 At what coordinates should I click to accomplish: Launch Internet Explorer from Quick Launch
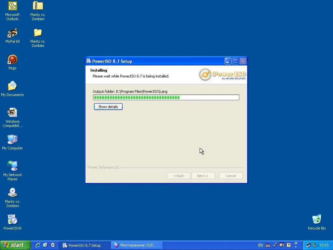point(38,245)
